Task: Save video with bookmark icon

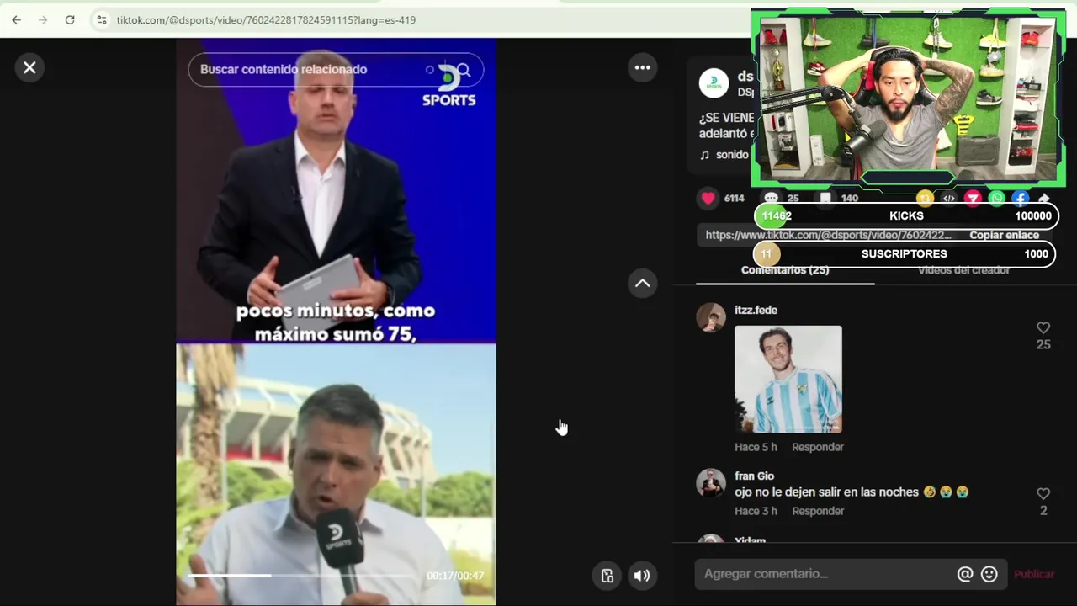Action: click(x=825, y=198)
